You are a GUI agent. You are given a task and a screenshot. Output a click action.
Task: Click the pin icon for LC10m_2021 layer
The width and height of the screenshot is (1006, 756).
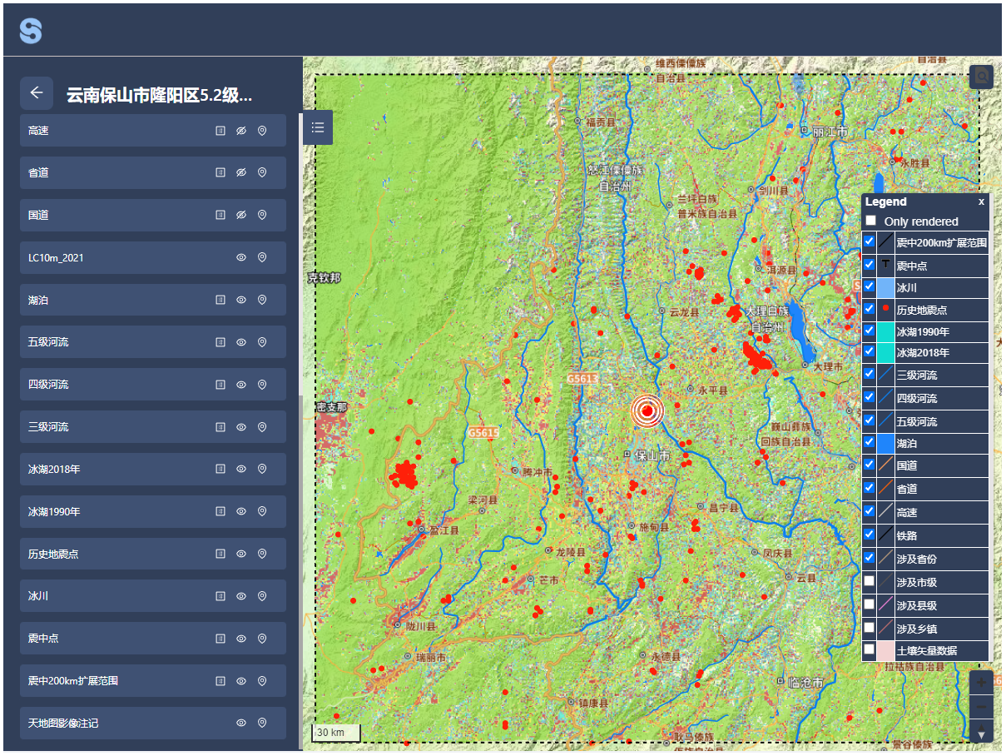coord(262,258)
